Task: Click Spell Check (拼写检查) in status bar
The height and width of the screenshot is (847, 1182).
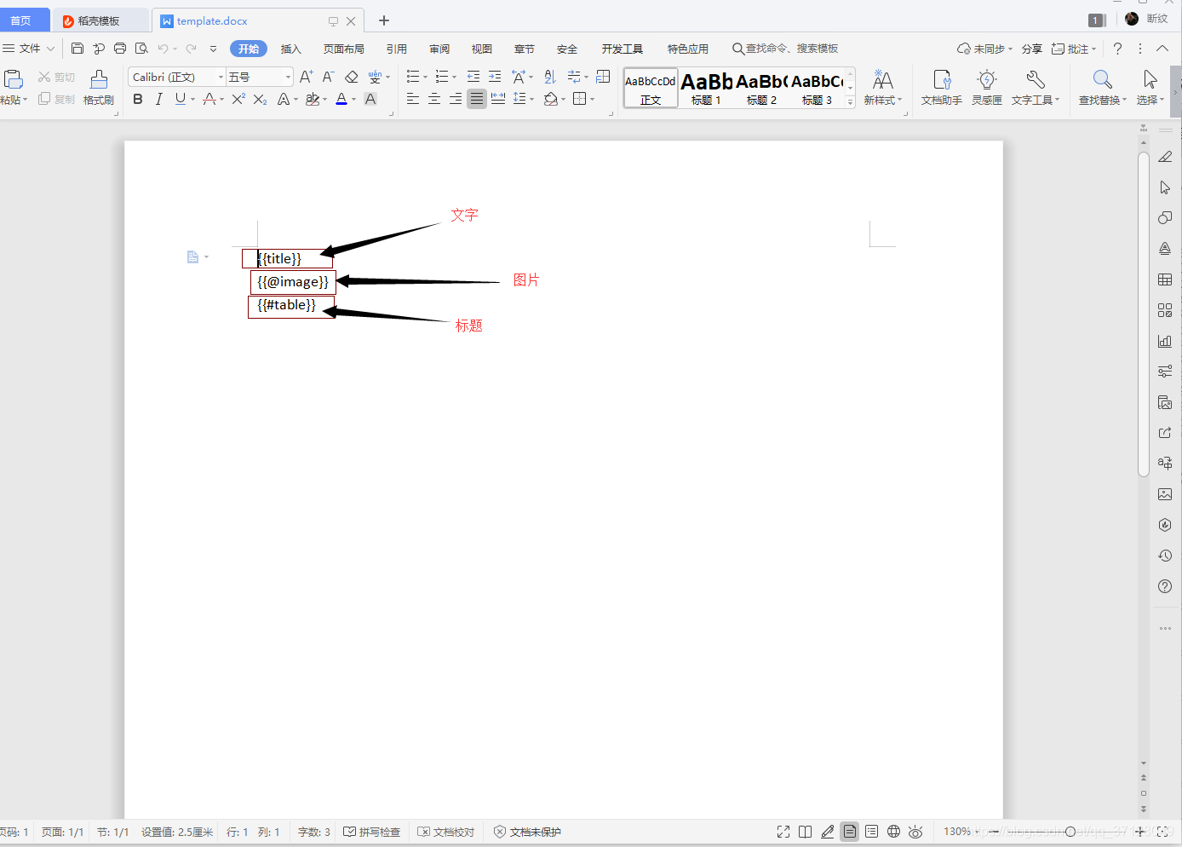Action: (372, 832)
